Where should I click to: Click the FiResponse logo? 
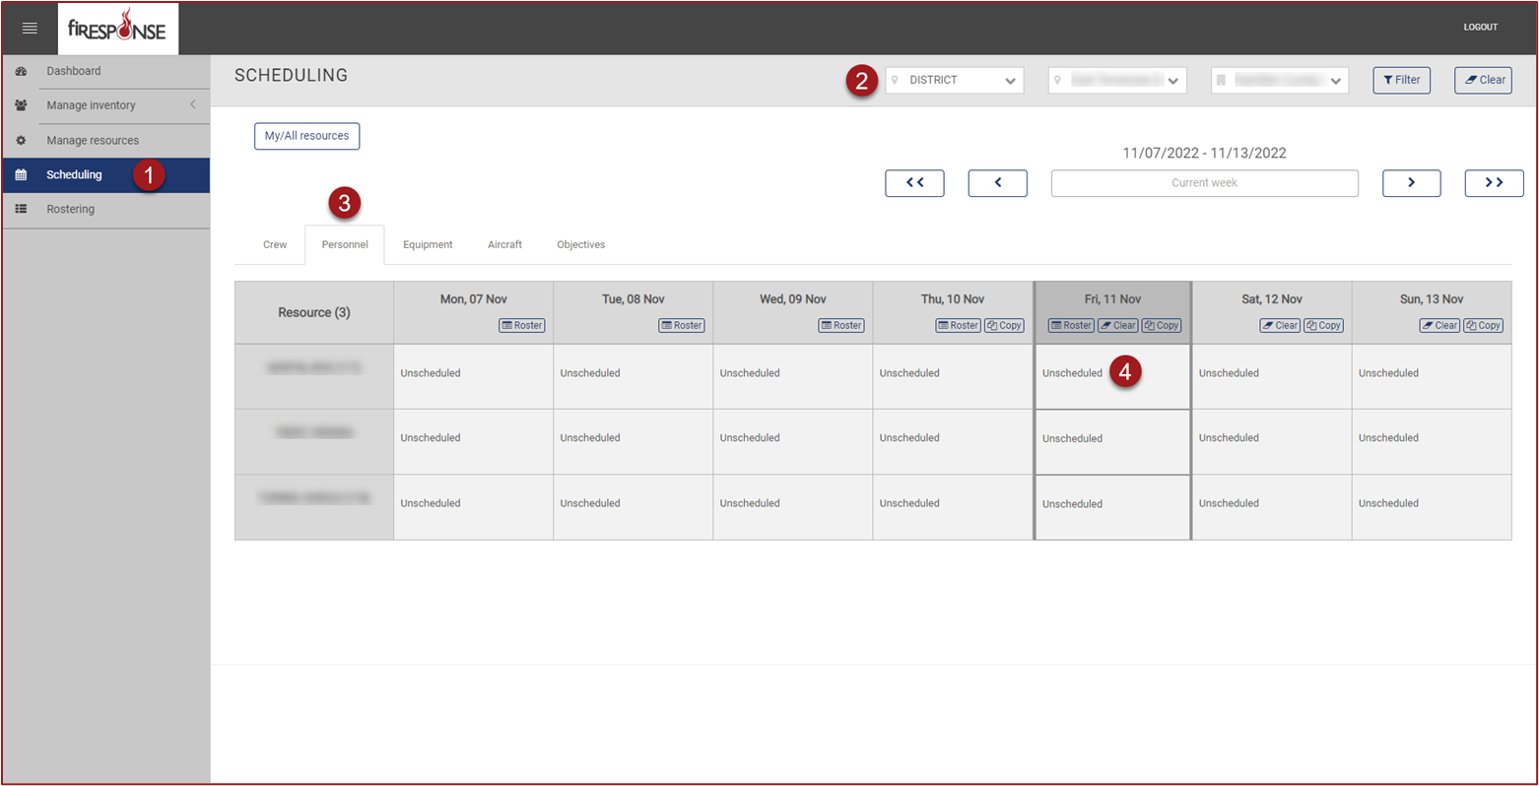pos(117,28)
